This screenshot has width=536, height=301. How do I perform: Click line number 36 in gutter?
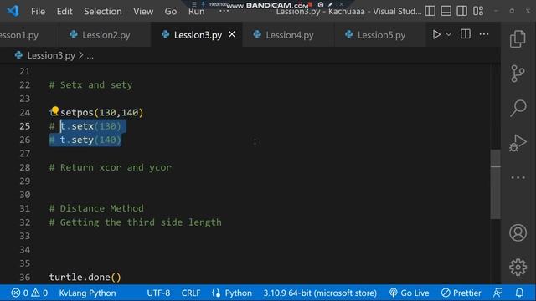pos(24,277)
